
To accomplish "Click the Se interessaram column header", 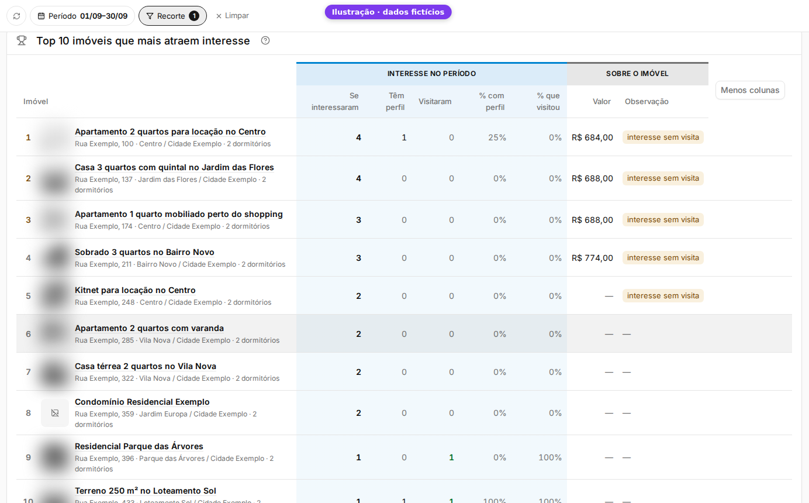I will click(x=335, y=101).
